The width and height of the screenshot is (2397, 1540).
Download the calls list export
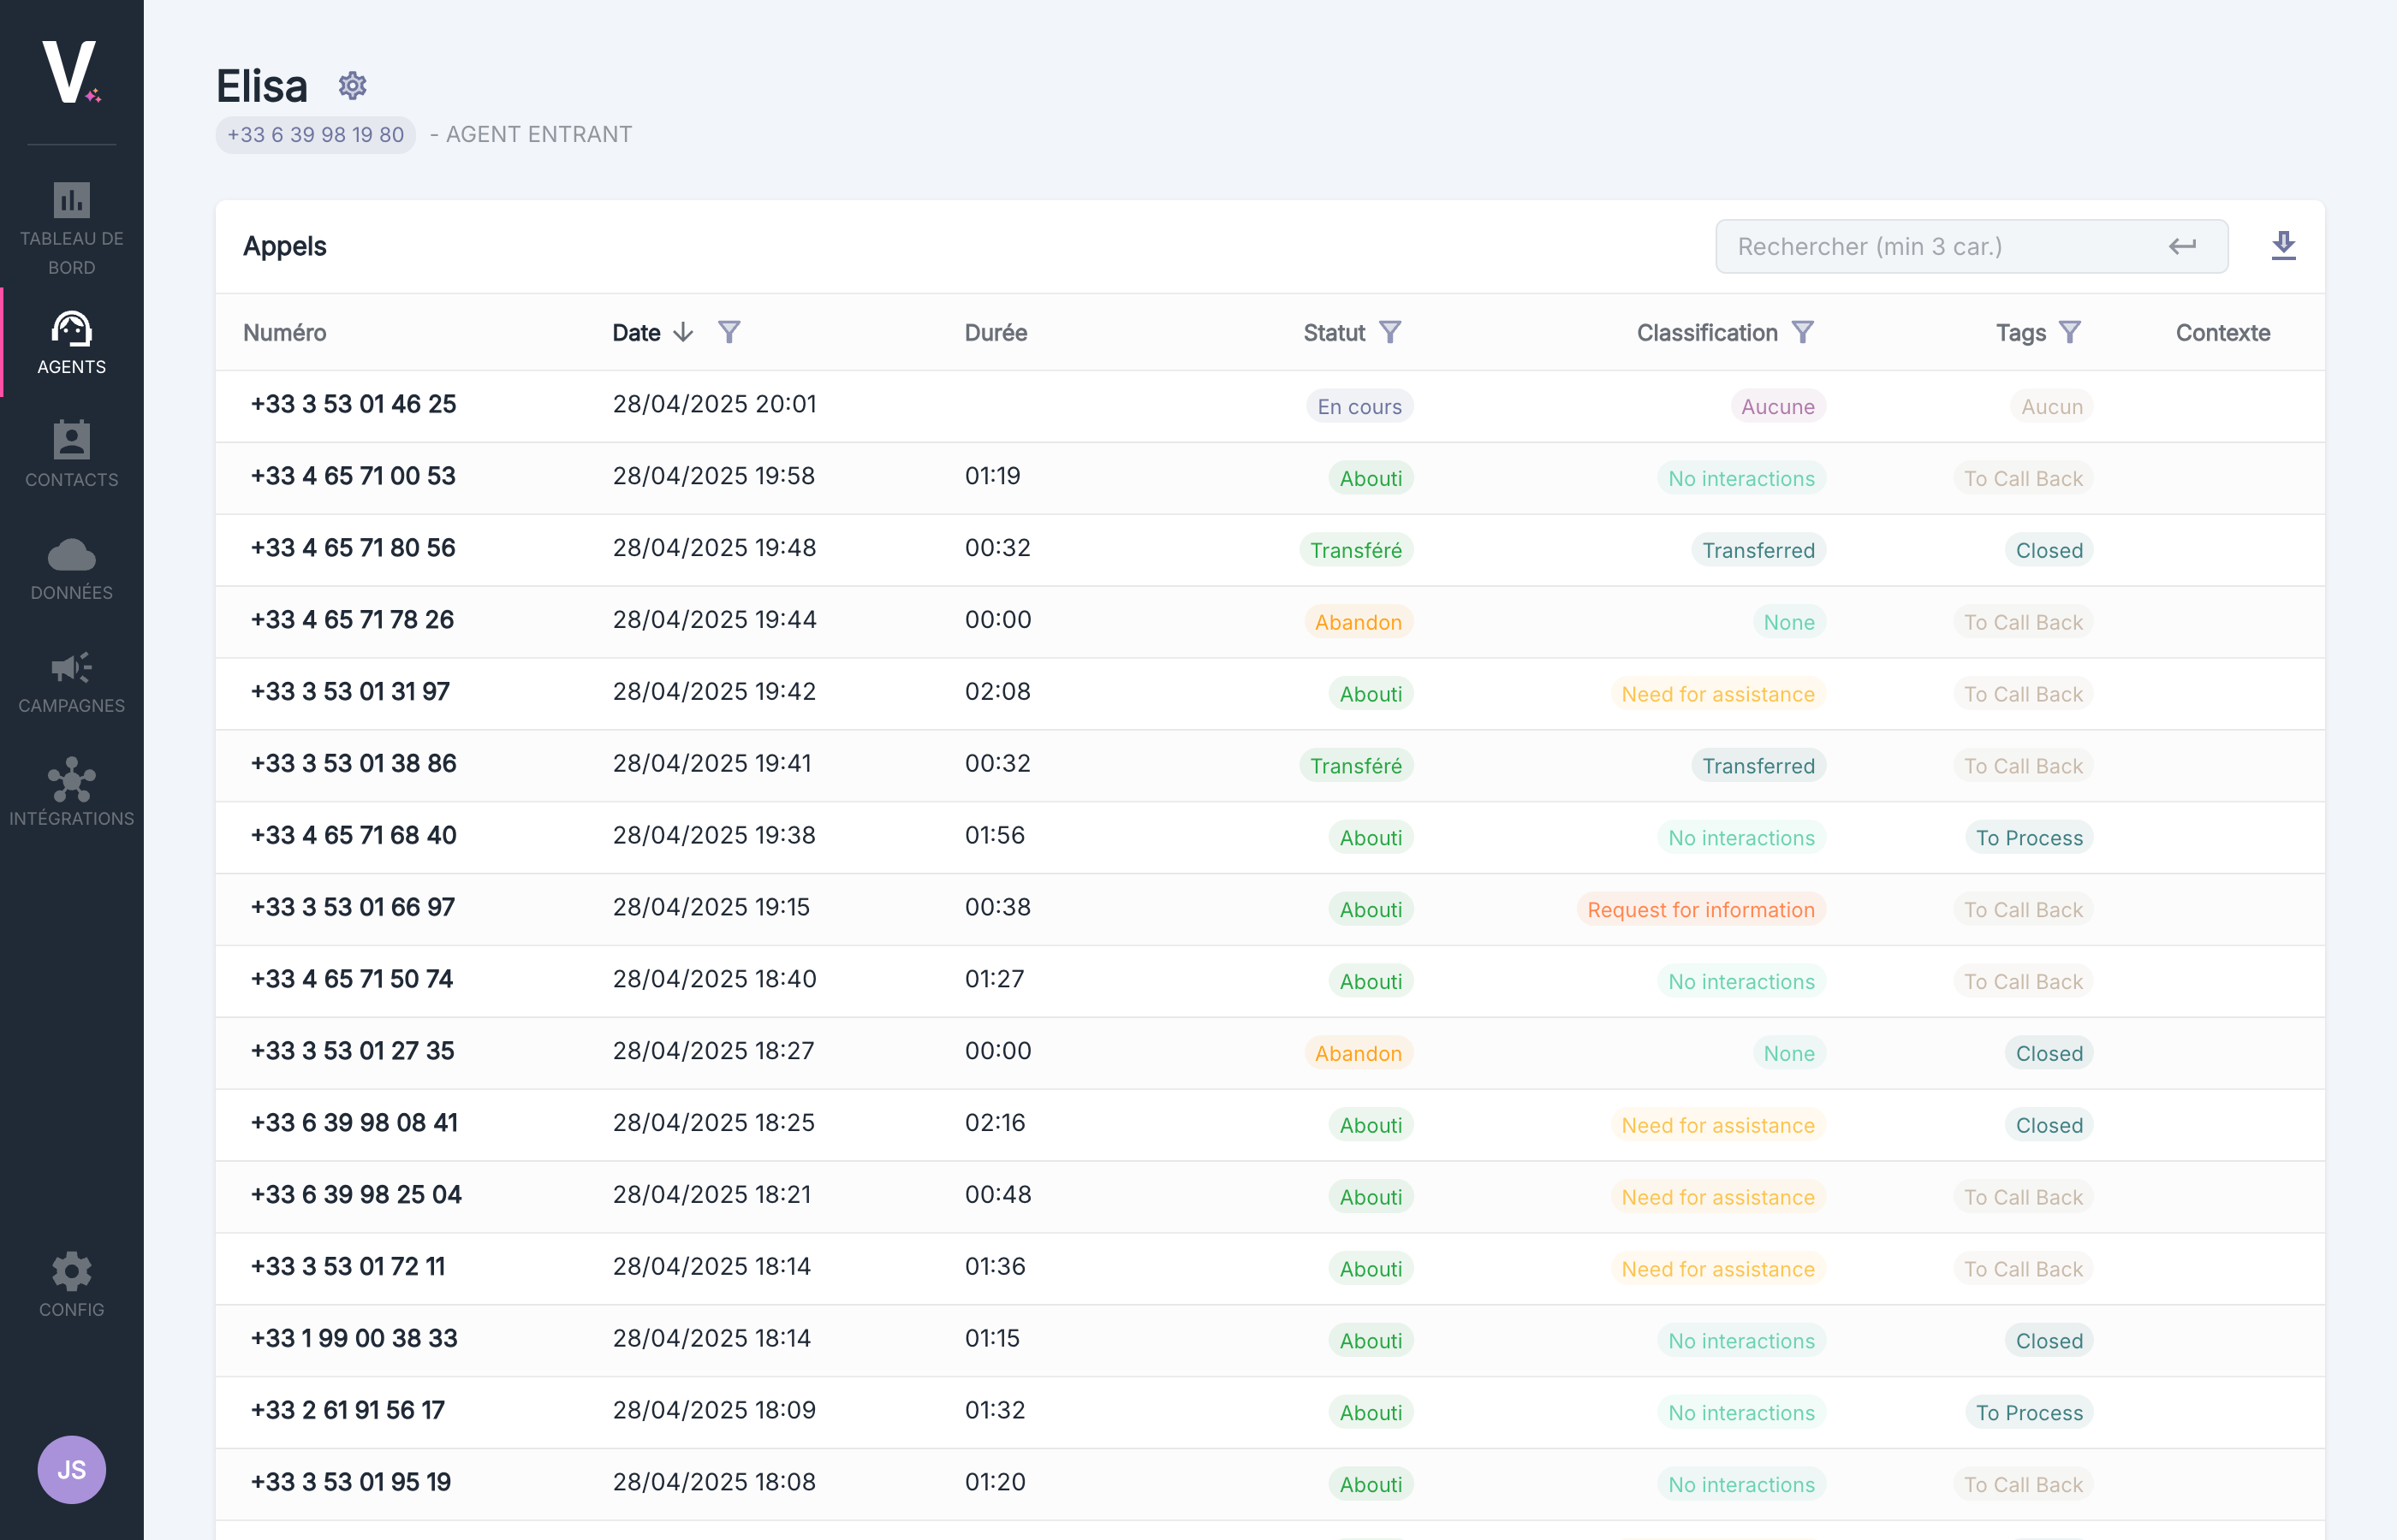tap(2283, 246)
